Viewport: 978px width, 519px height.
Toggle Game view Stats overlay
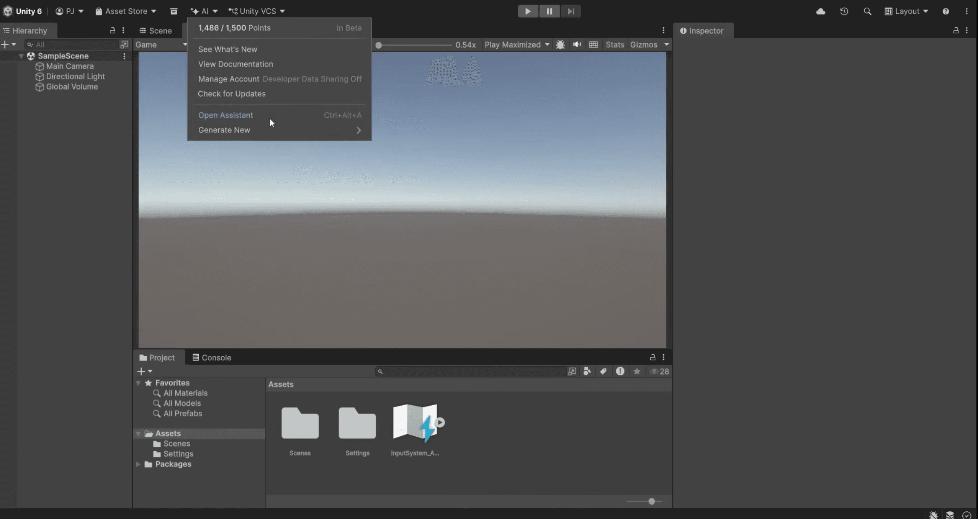615,45
